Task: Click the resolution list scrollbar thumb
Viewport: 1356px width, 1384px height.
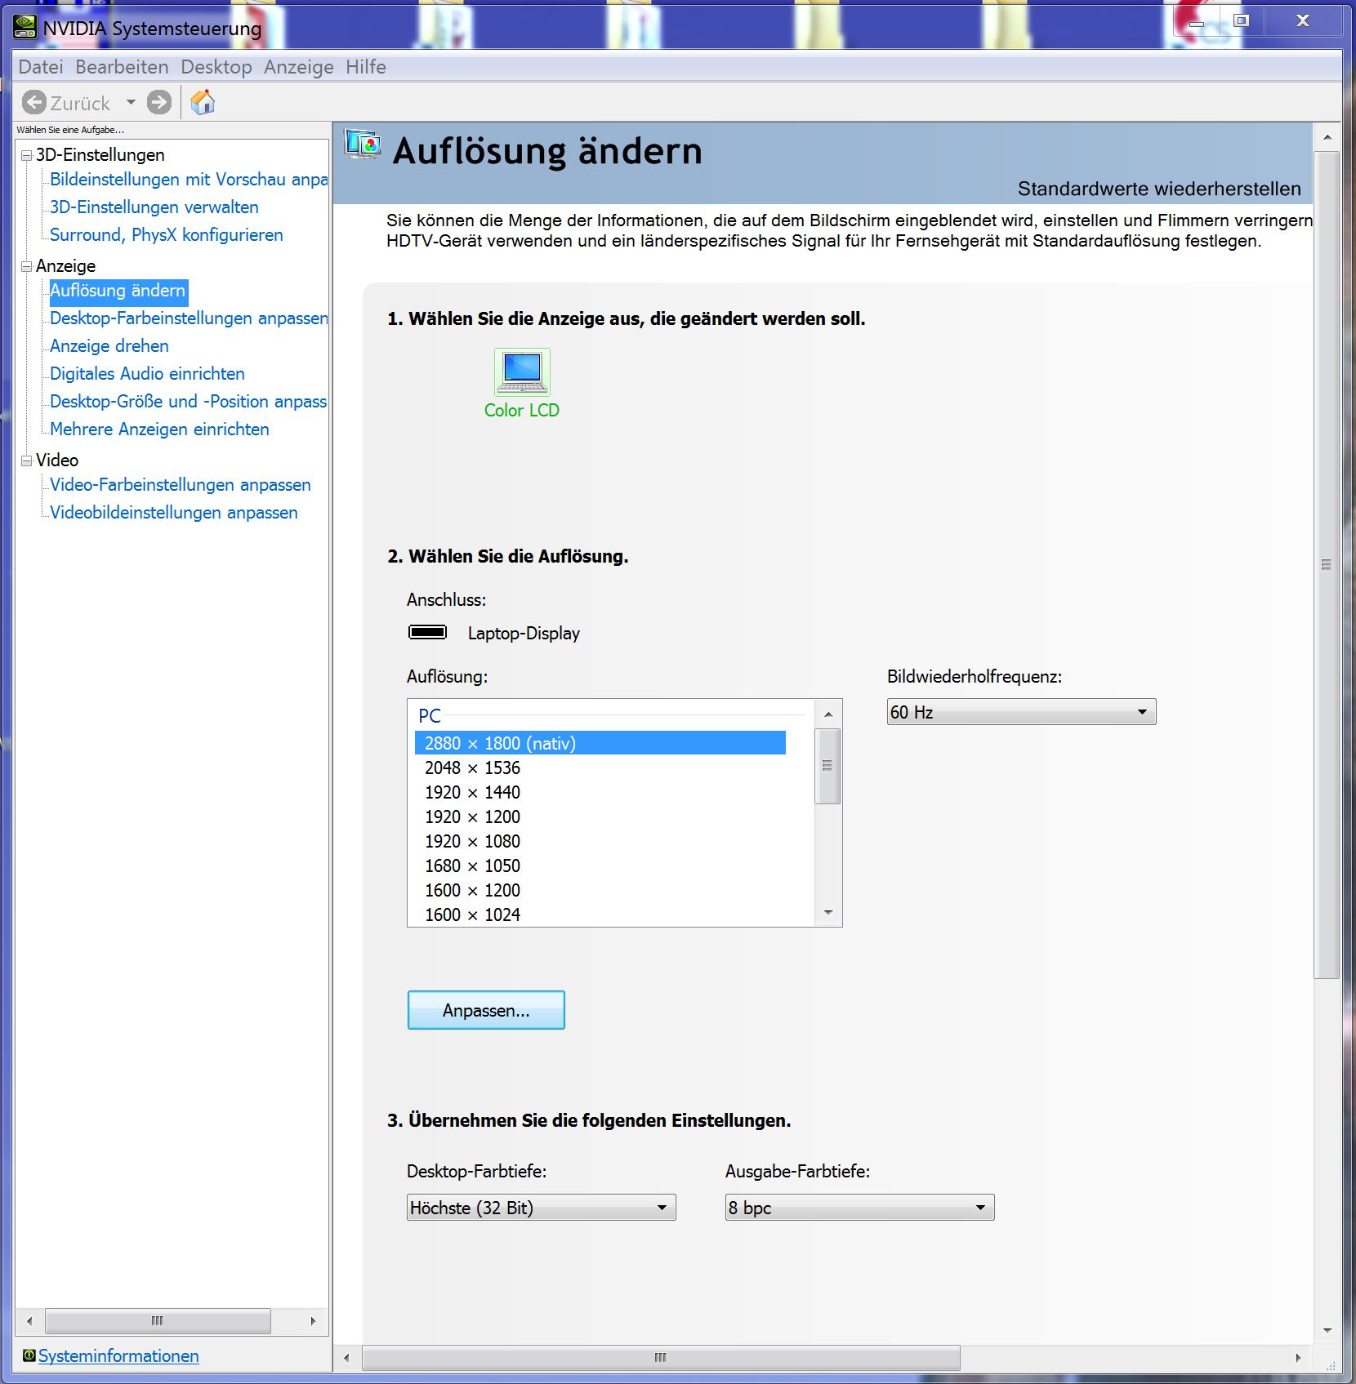Action: click(828, 766)
